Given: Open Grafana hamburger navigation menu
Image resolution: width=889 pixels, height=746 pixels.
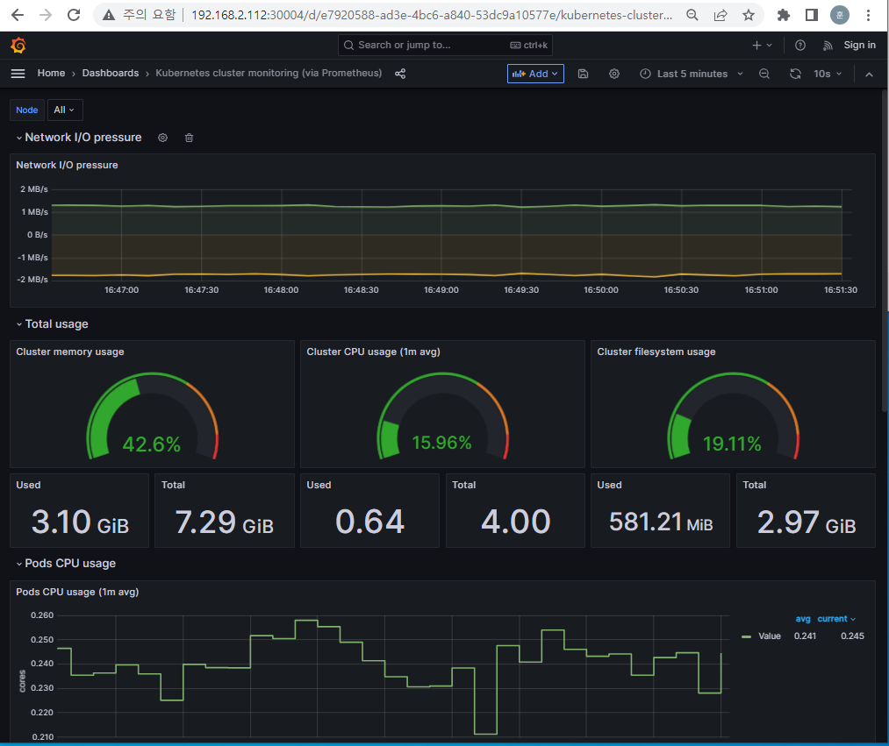Looking at the screenshot, I should 18,74.
